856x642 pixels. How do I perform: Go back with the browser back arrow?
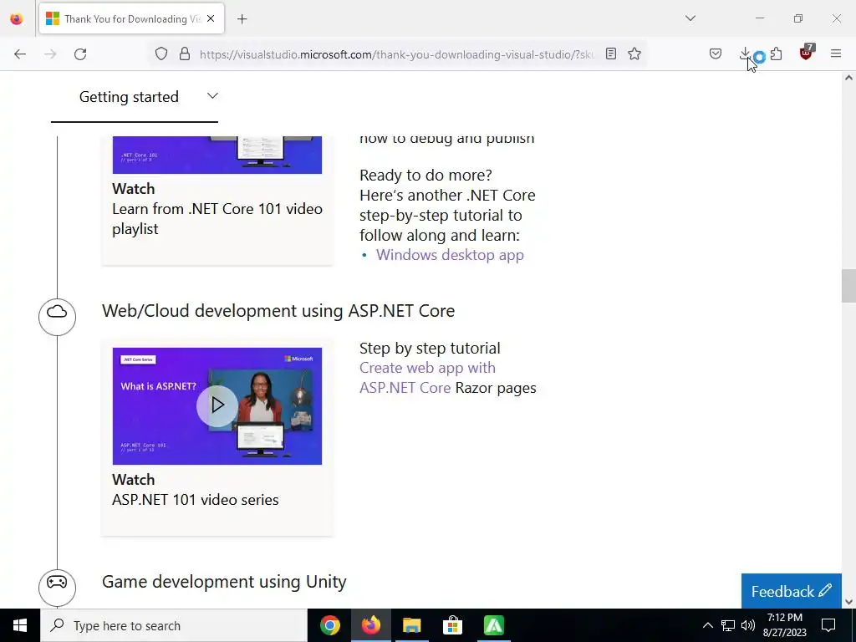click(x=20, y=54)
